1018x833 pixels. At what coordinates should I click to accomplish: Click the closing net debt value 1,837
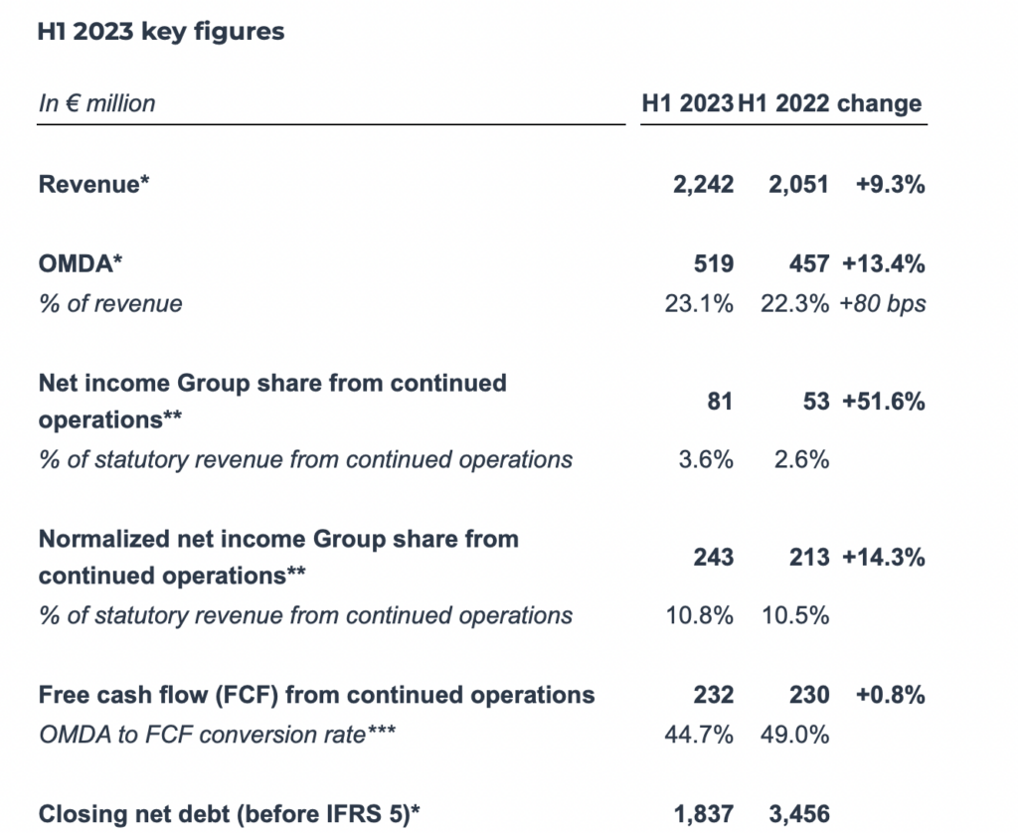point(704,814)
